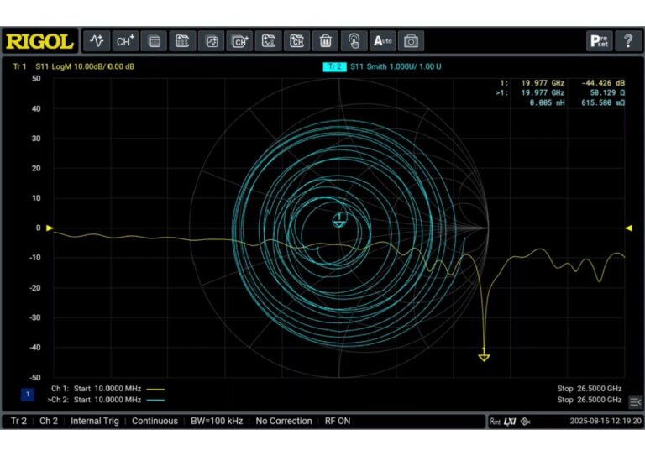This screenshot has height=456, width=645.
Task: Open the channel copy icon
Action: click(297, 41)
